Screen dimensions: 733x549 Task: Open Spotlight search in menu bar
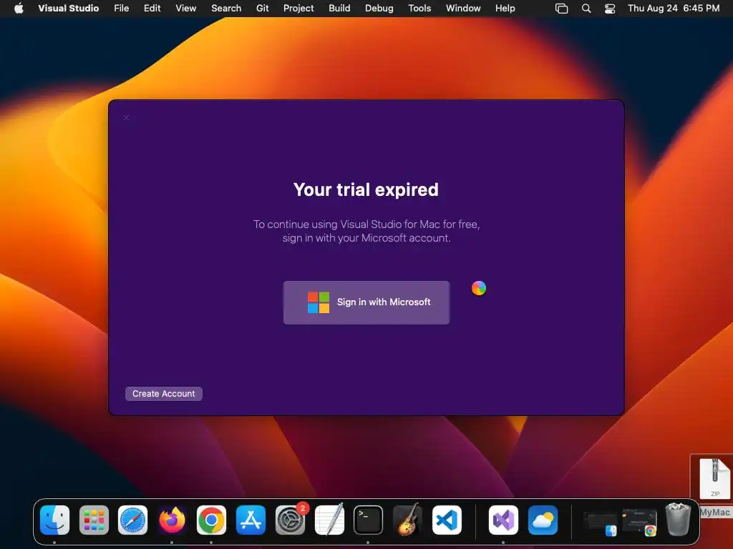click(x=586, y=9)
